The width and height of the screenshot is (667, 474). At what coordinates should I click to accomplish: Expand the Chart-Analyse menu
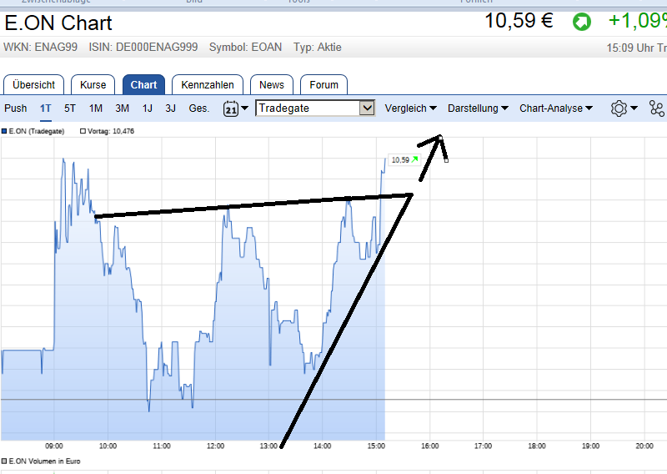(556, 108)
